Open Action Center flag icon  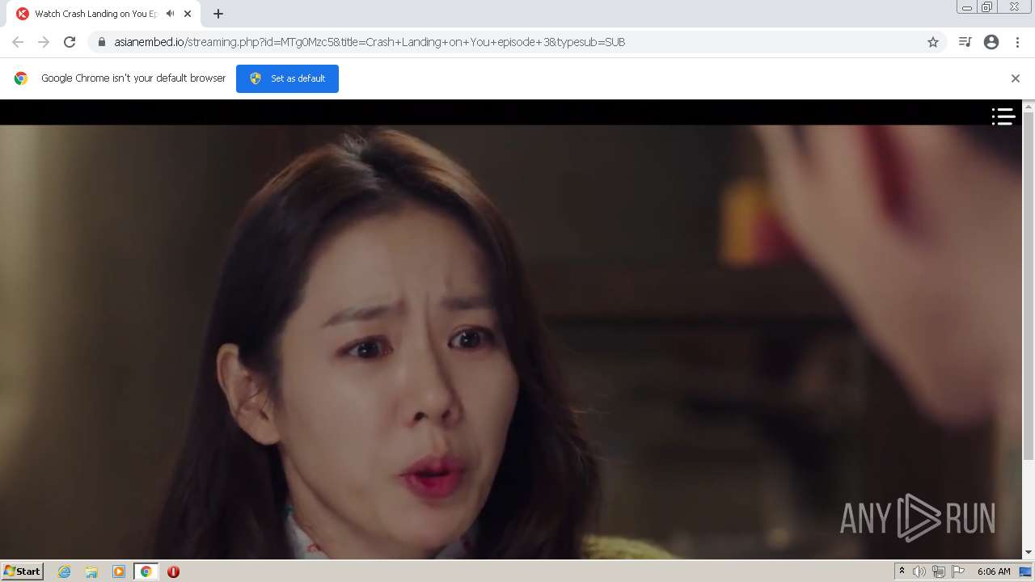[958, 571]
